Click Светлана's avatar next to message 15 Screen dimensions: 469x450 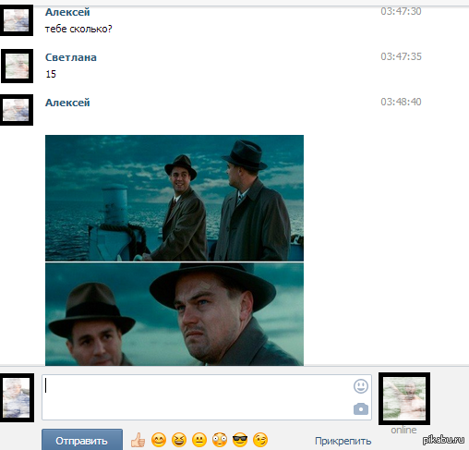tap(17, 66)
